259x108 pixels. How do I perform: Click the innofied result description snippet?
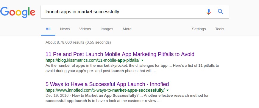(127, 98)
